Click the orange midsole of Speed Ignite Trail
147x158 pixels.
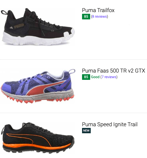(x=37, y=146)
